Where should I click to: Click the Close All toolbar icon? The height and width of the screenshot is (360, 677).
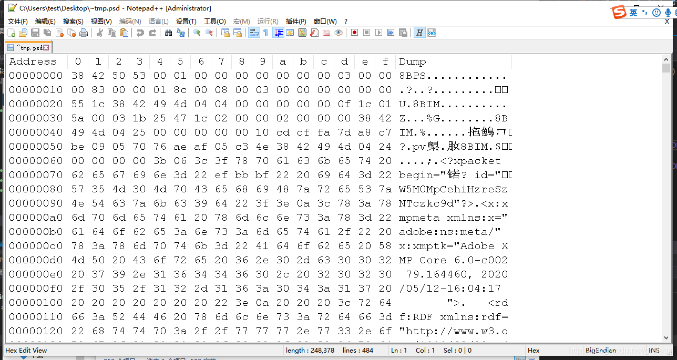(71, 33)
